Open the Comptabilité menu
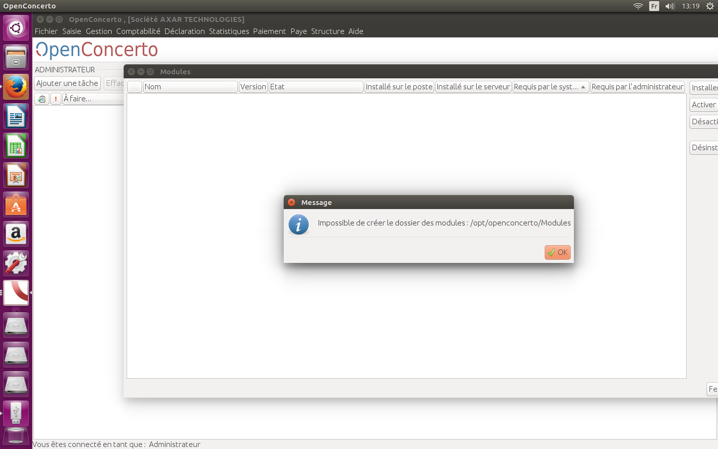The image size is (718, 449). 138,31
